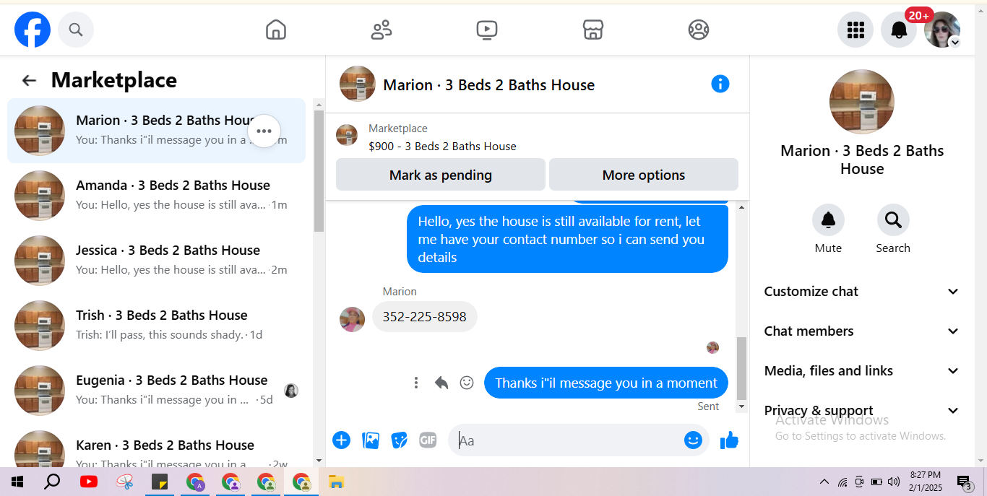This screenshot has height=496, width=987.
Task: Open the Facebook Home icon
Action: click(276, 30)
